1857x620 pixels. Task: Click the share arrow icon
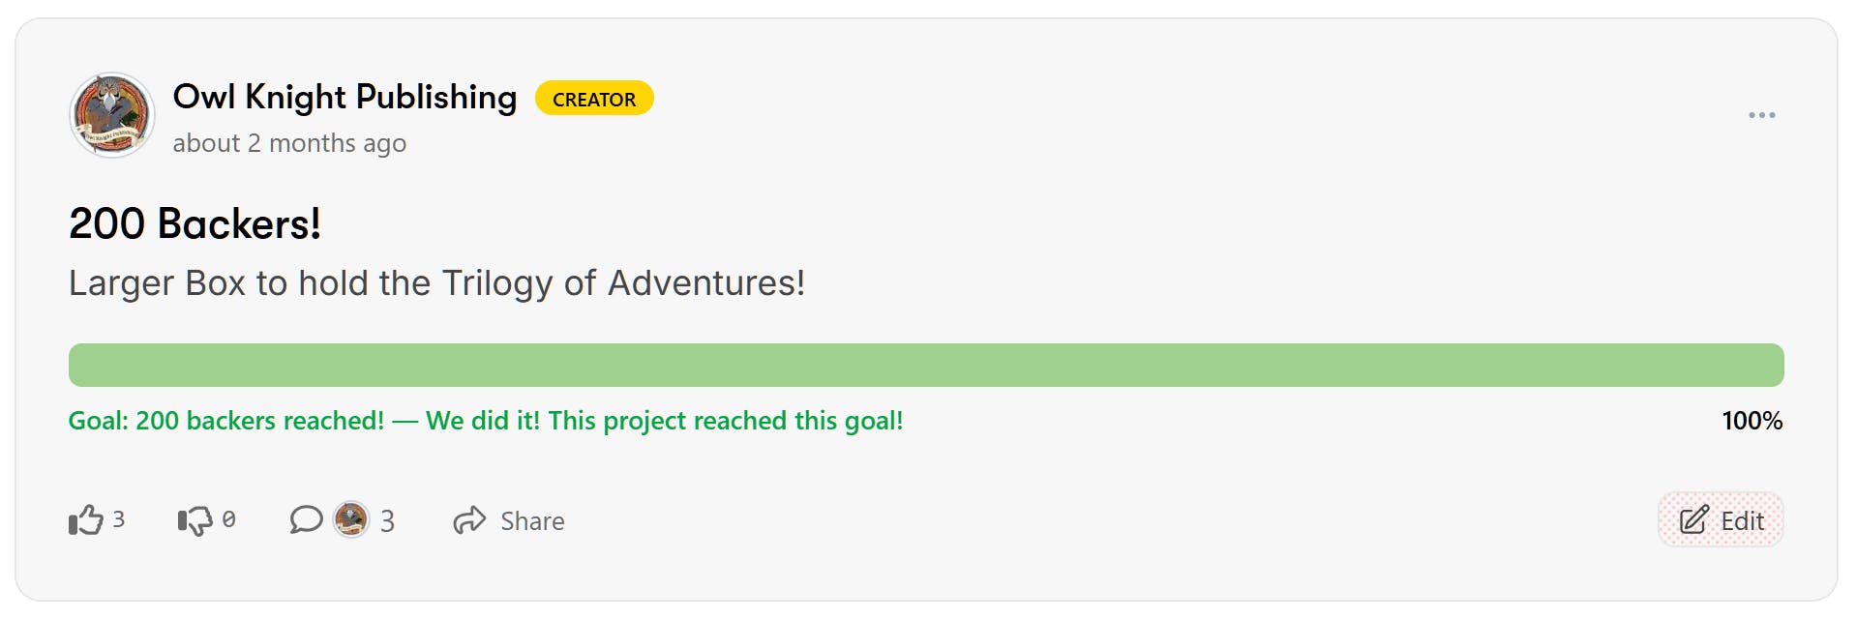click(x=469, y=520)
